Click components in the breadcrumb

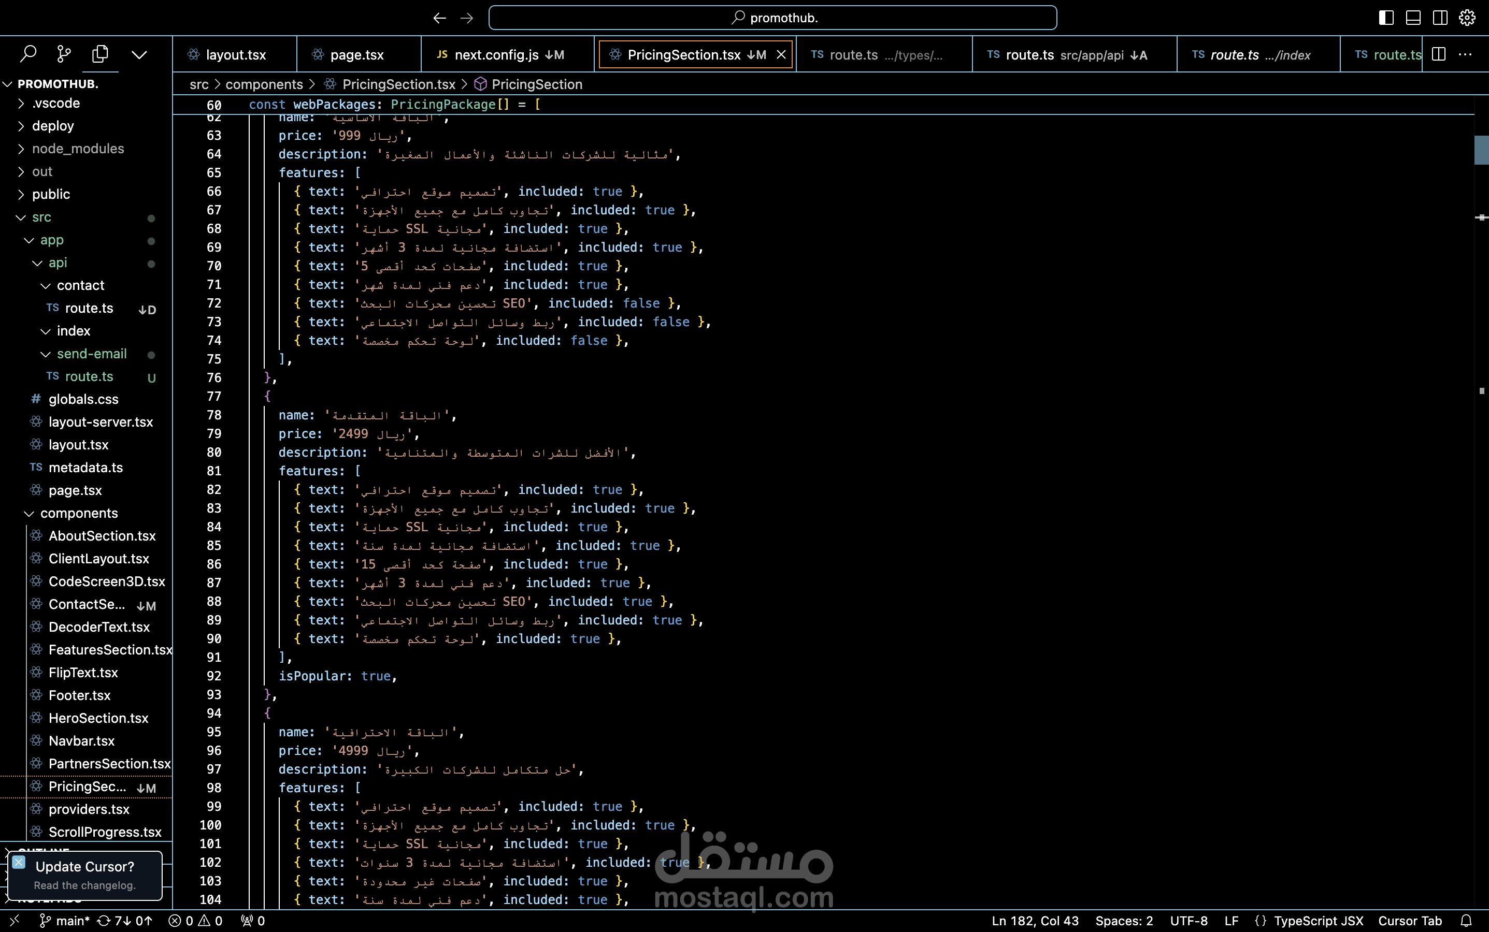coord(264,84)
